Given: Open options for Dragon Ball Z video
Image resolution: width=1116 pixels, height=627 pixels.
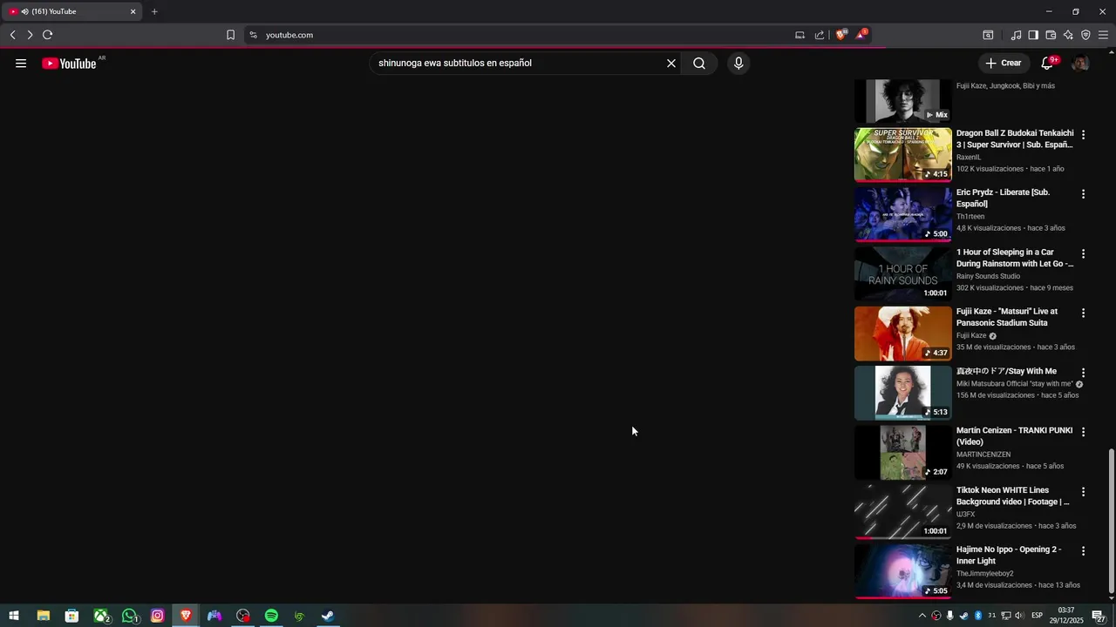Looking at the screenshot, I should coord(1084,135).
